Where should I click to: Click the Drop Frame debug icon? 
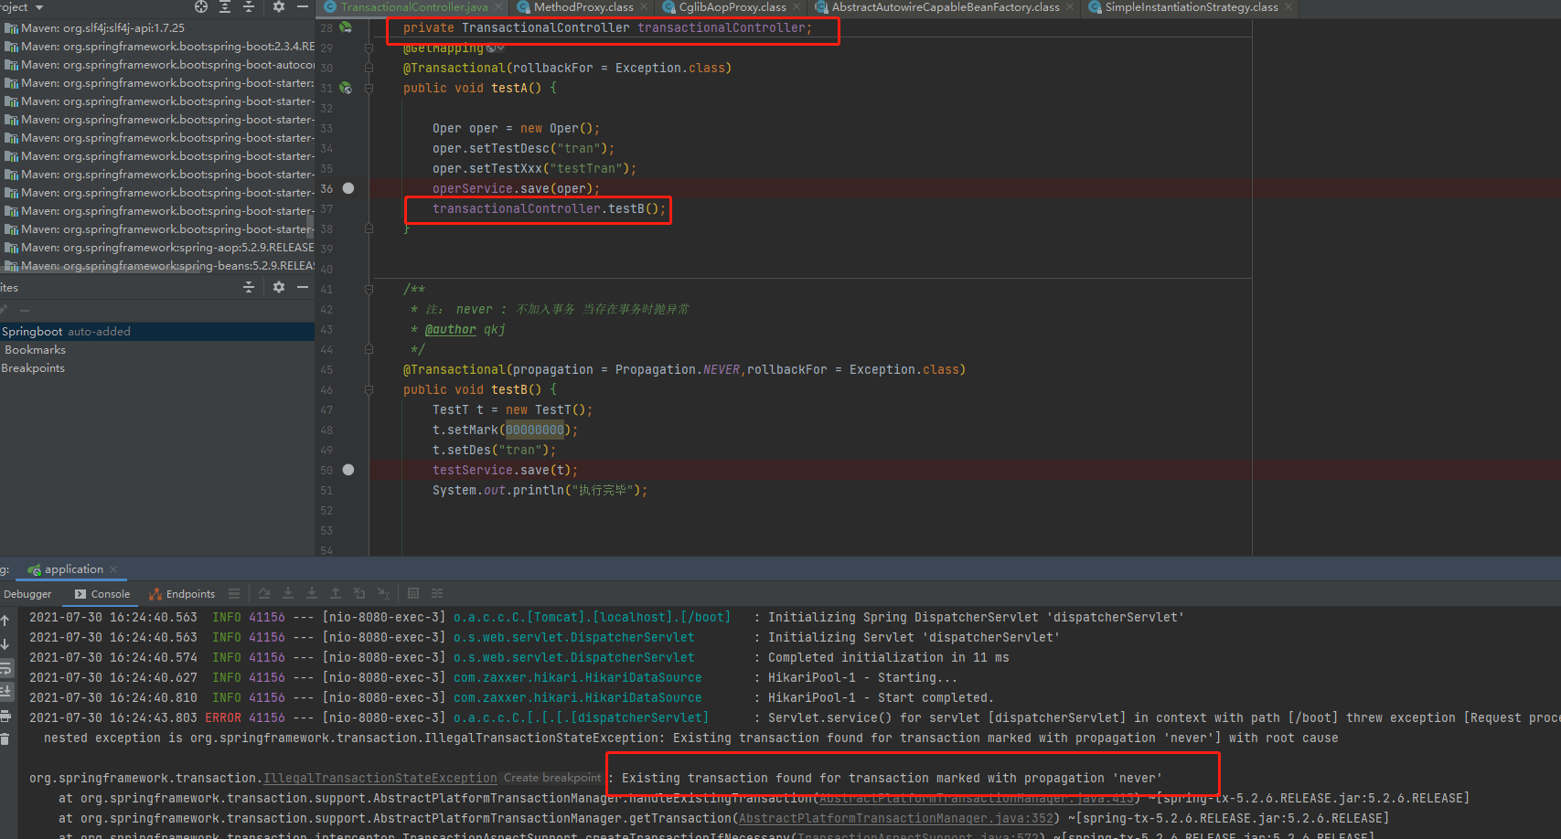[x=359, y=593]
